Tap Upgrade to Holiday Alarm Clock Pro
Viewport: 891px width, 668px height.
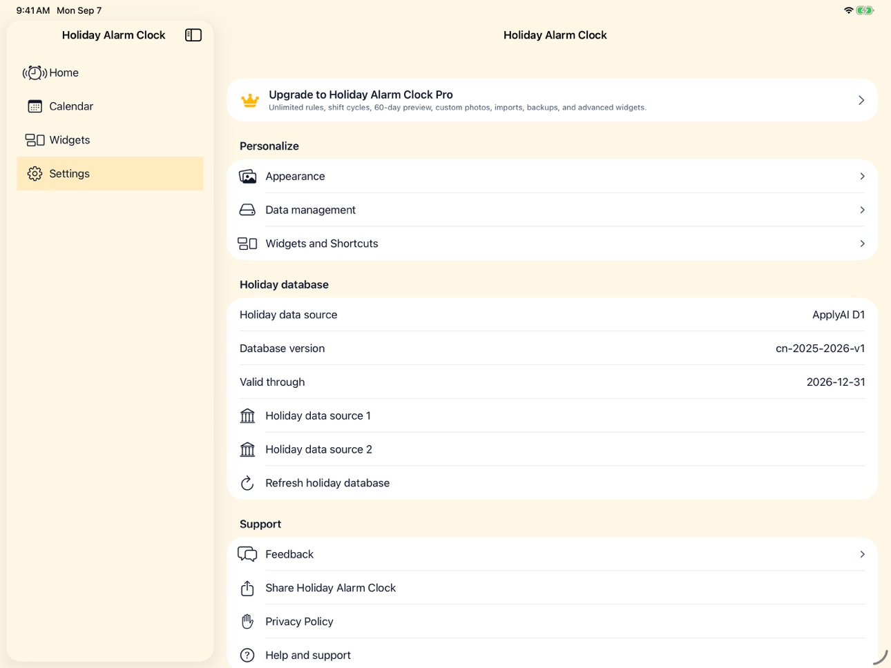point(552,101)
